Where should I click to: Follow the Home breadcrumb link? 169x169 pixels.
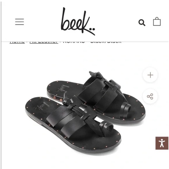pyautogui.click(x=17, y=42)
